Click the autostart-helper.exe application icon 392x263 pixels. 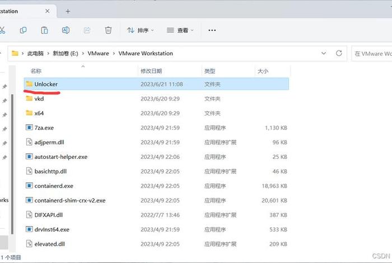tap(29, 157)
